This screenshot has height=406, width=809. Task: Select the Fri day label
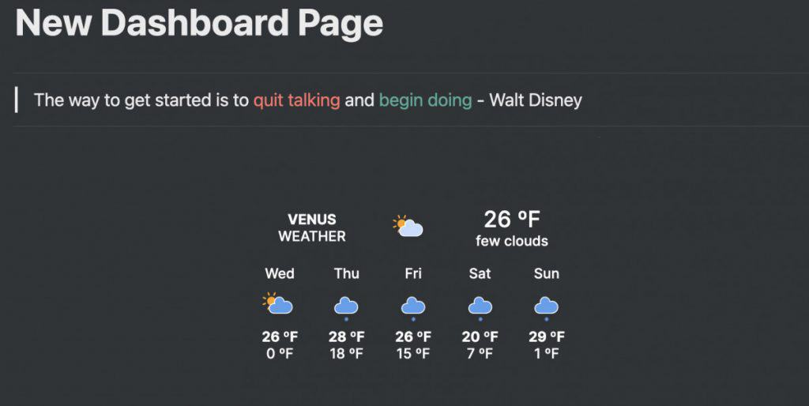coord(413,273)
